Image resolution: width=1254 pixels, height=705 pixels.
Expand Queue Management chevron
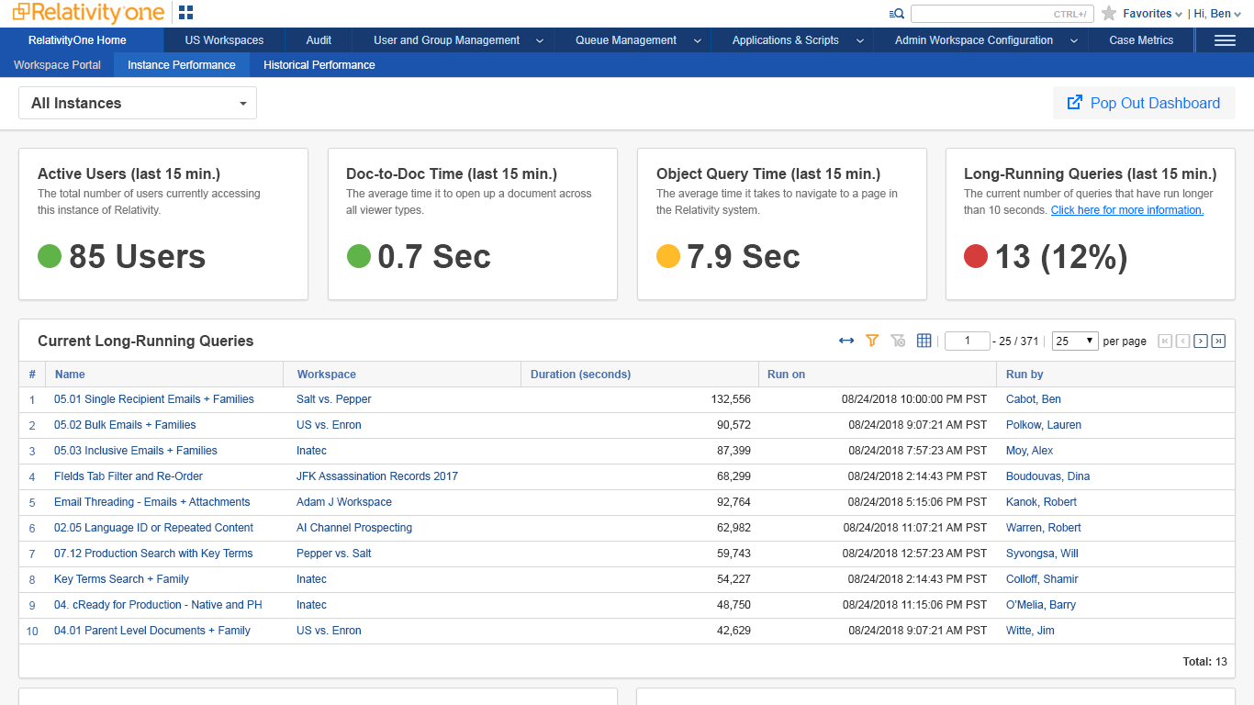[698, 40]
